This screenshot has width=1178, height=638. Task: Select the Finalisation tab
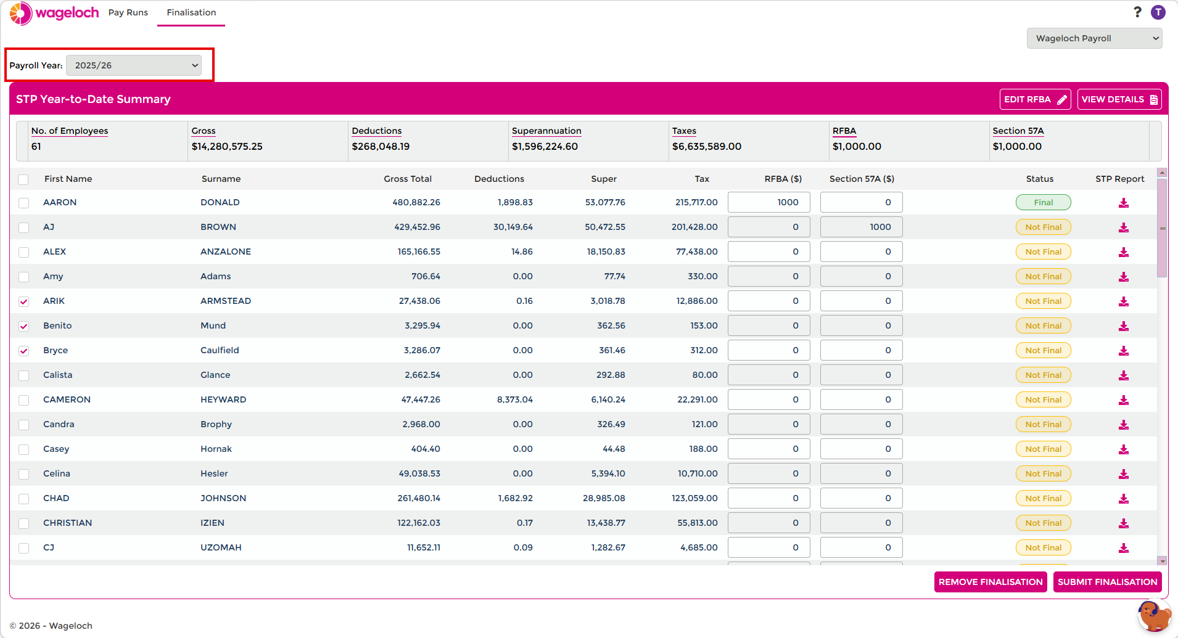point(191,12)
